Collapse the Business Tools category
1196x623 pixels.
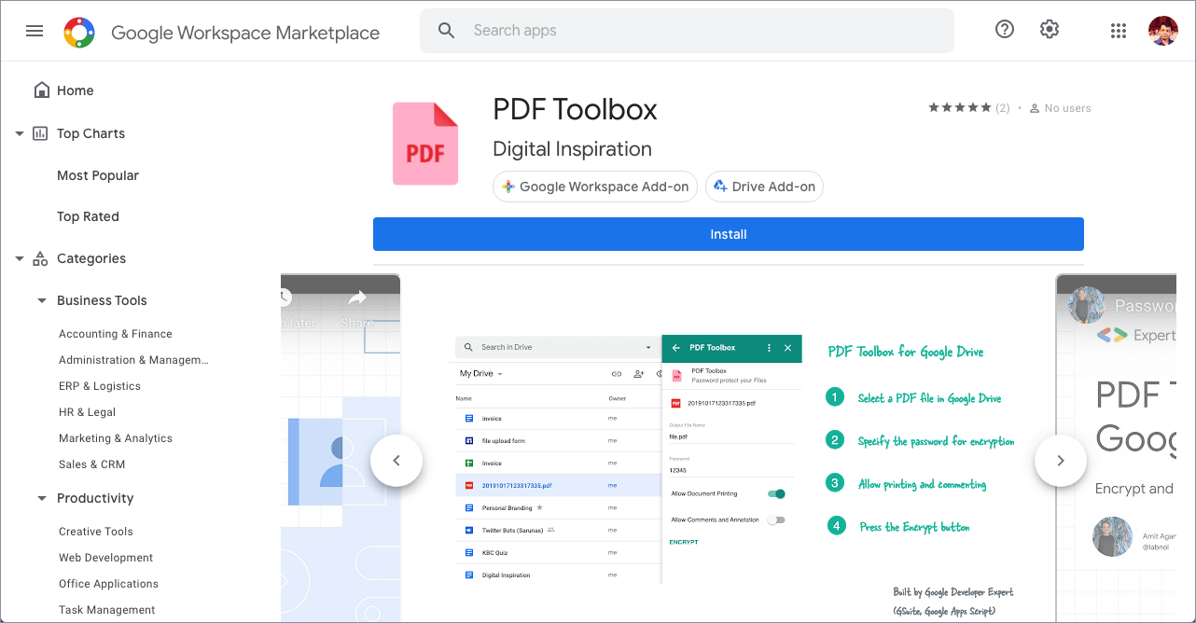point(42,300)
